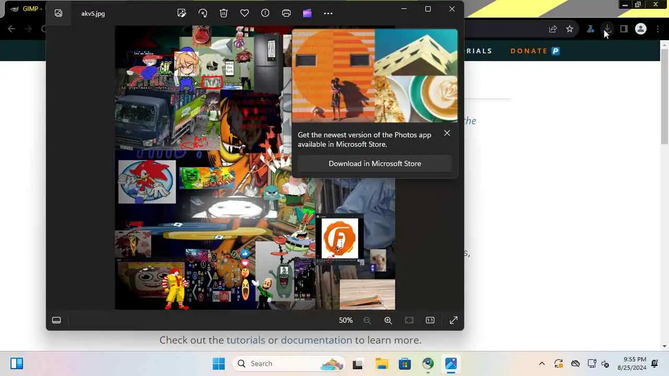
Task: Show hidden system tray icons
Action: (542, 363)
